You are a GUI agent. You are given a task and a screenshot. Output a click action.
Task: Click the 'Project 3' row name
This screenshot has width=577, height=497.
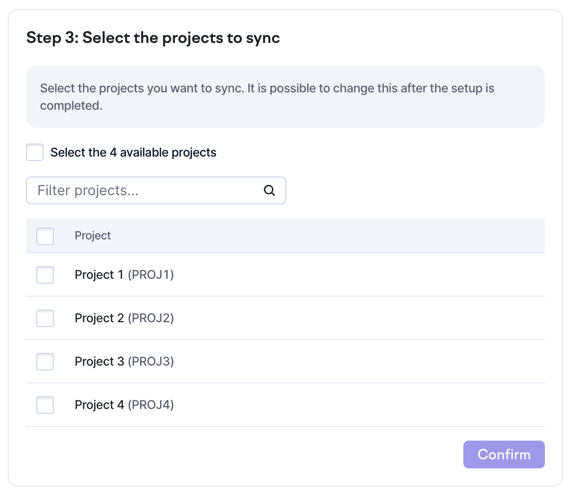99,361
